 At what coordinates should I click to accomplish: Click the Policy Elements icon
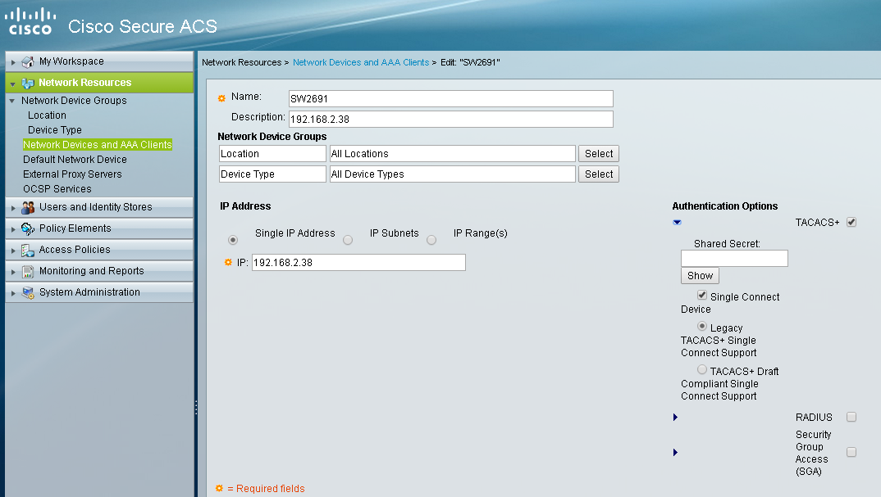point(28,229)
